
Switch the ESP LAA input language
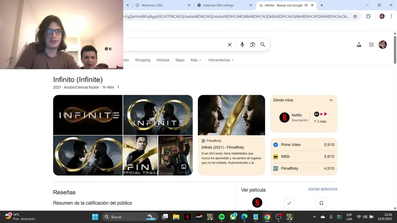(x=349, y=217)
